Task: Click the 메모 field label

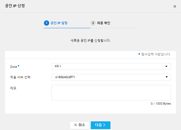Action: (x=13, y=88)
